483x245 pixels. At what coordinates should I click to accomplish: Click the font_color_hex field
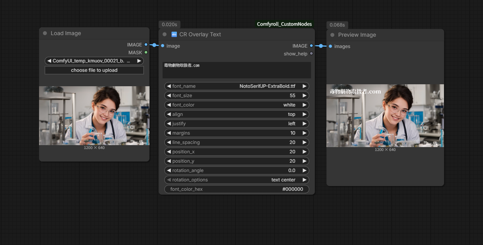click(237, 189)
